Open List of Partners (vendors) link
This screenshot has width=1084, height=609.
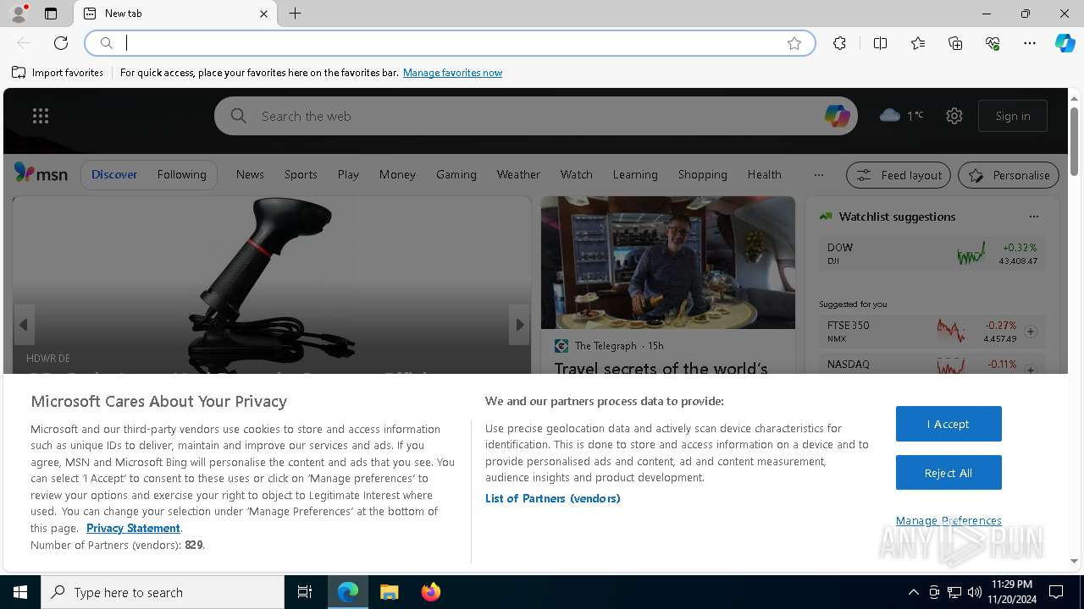click(552, 498)
